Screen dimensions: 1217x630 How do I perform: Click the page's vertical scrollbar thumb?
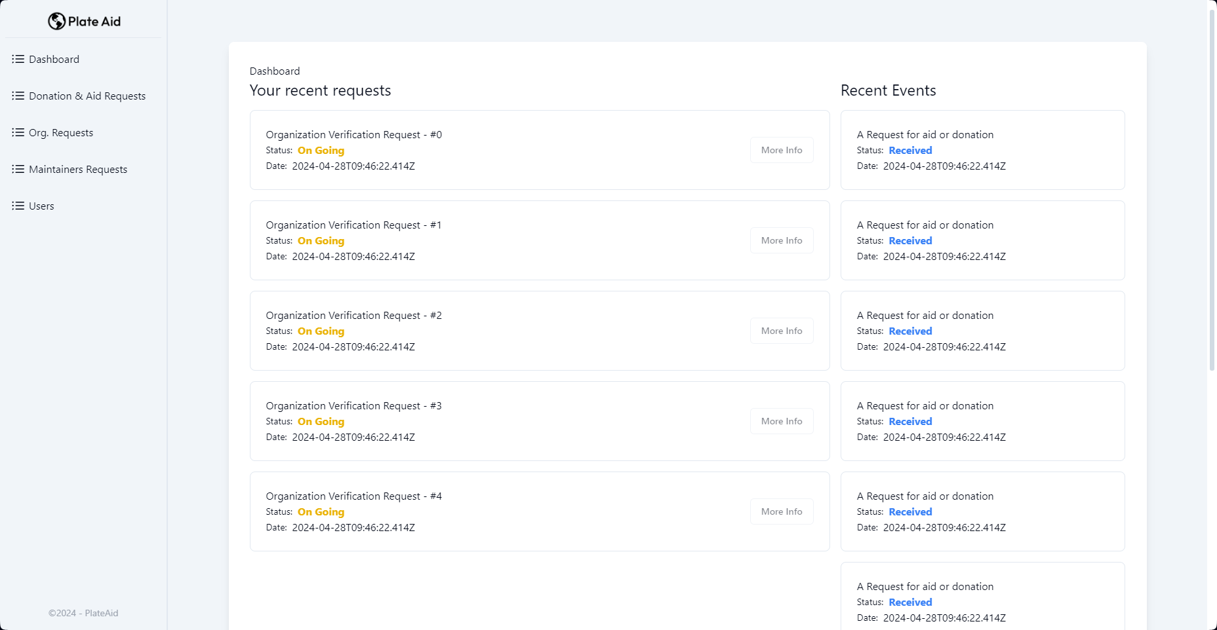click(x=1212, y=190)
